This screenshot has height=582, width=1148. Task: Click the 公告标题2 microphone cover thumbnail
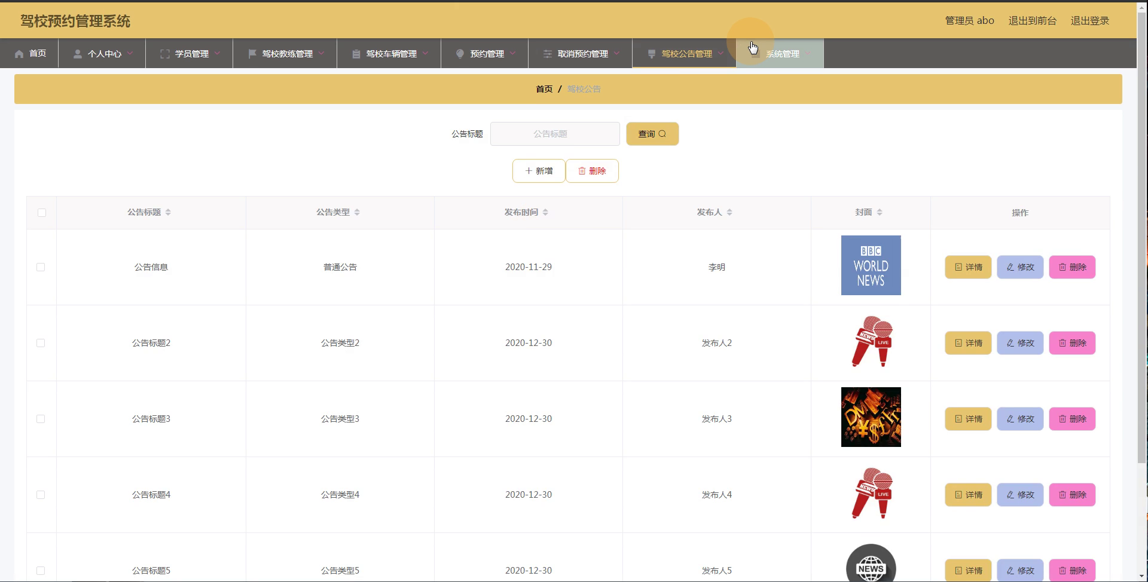(871, 341)
